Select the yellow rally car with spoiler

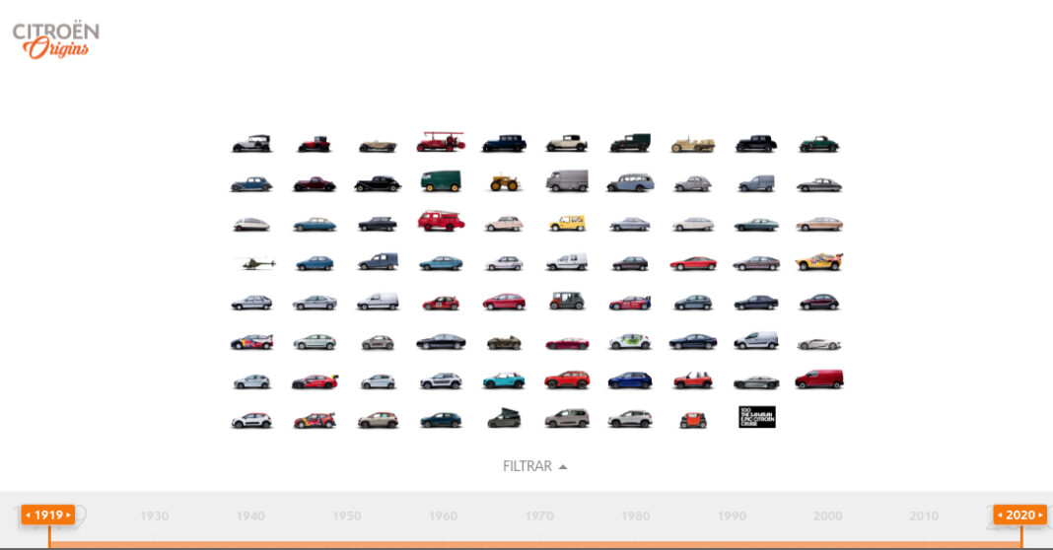[818, 262]
